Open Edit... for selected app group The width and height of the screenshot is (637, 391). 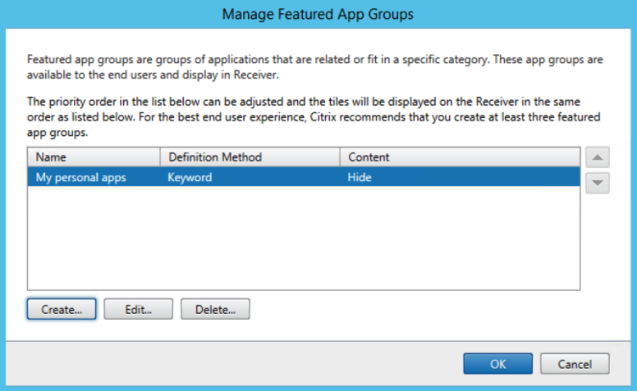(138, 310)
